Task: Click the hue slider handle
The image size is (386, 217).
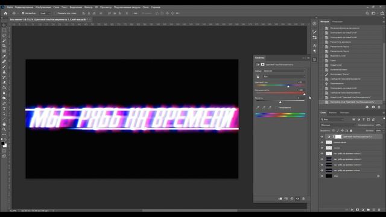Action: [288, 86]
